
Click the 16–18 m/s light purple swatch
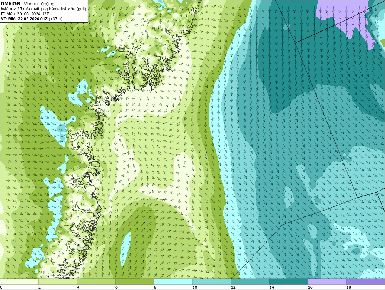[x=327, y=282]
